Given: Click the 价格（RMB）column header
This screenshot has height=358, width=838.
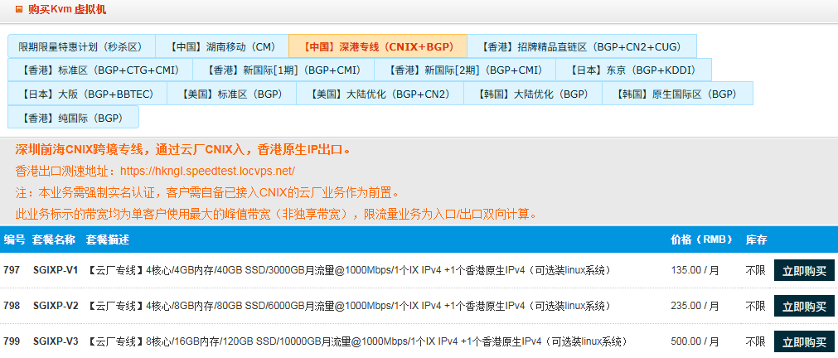Looking at the screenshot, I should click(x=702, y=240).
